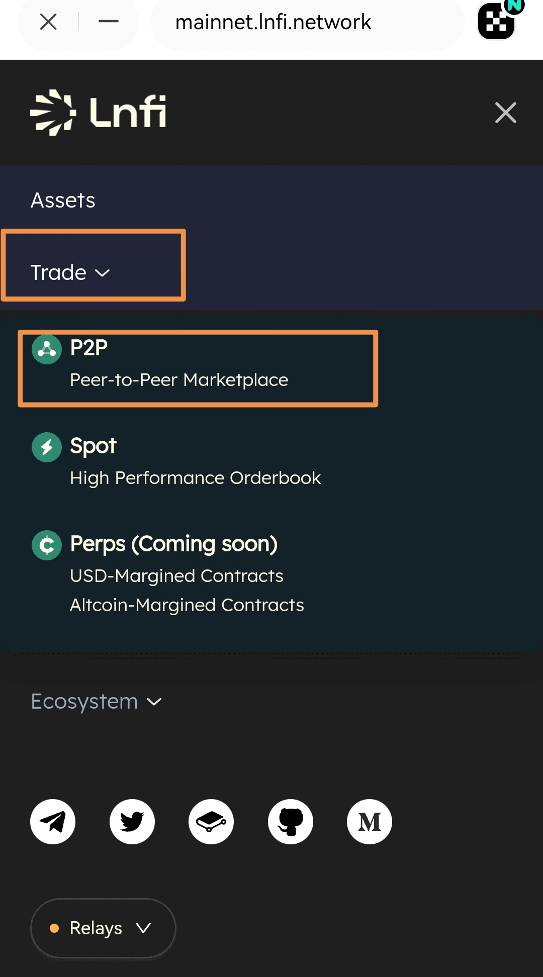
Task: Open the Medium icon link
Action: click(370, 822)
